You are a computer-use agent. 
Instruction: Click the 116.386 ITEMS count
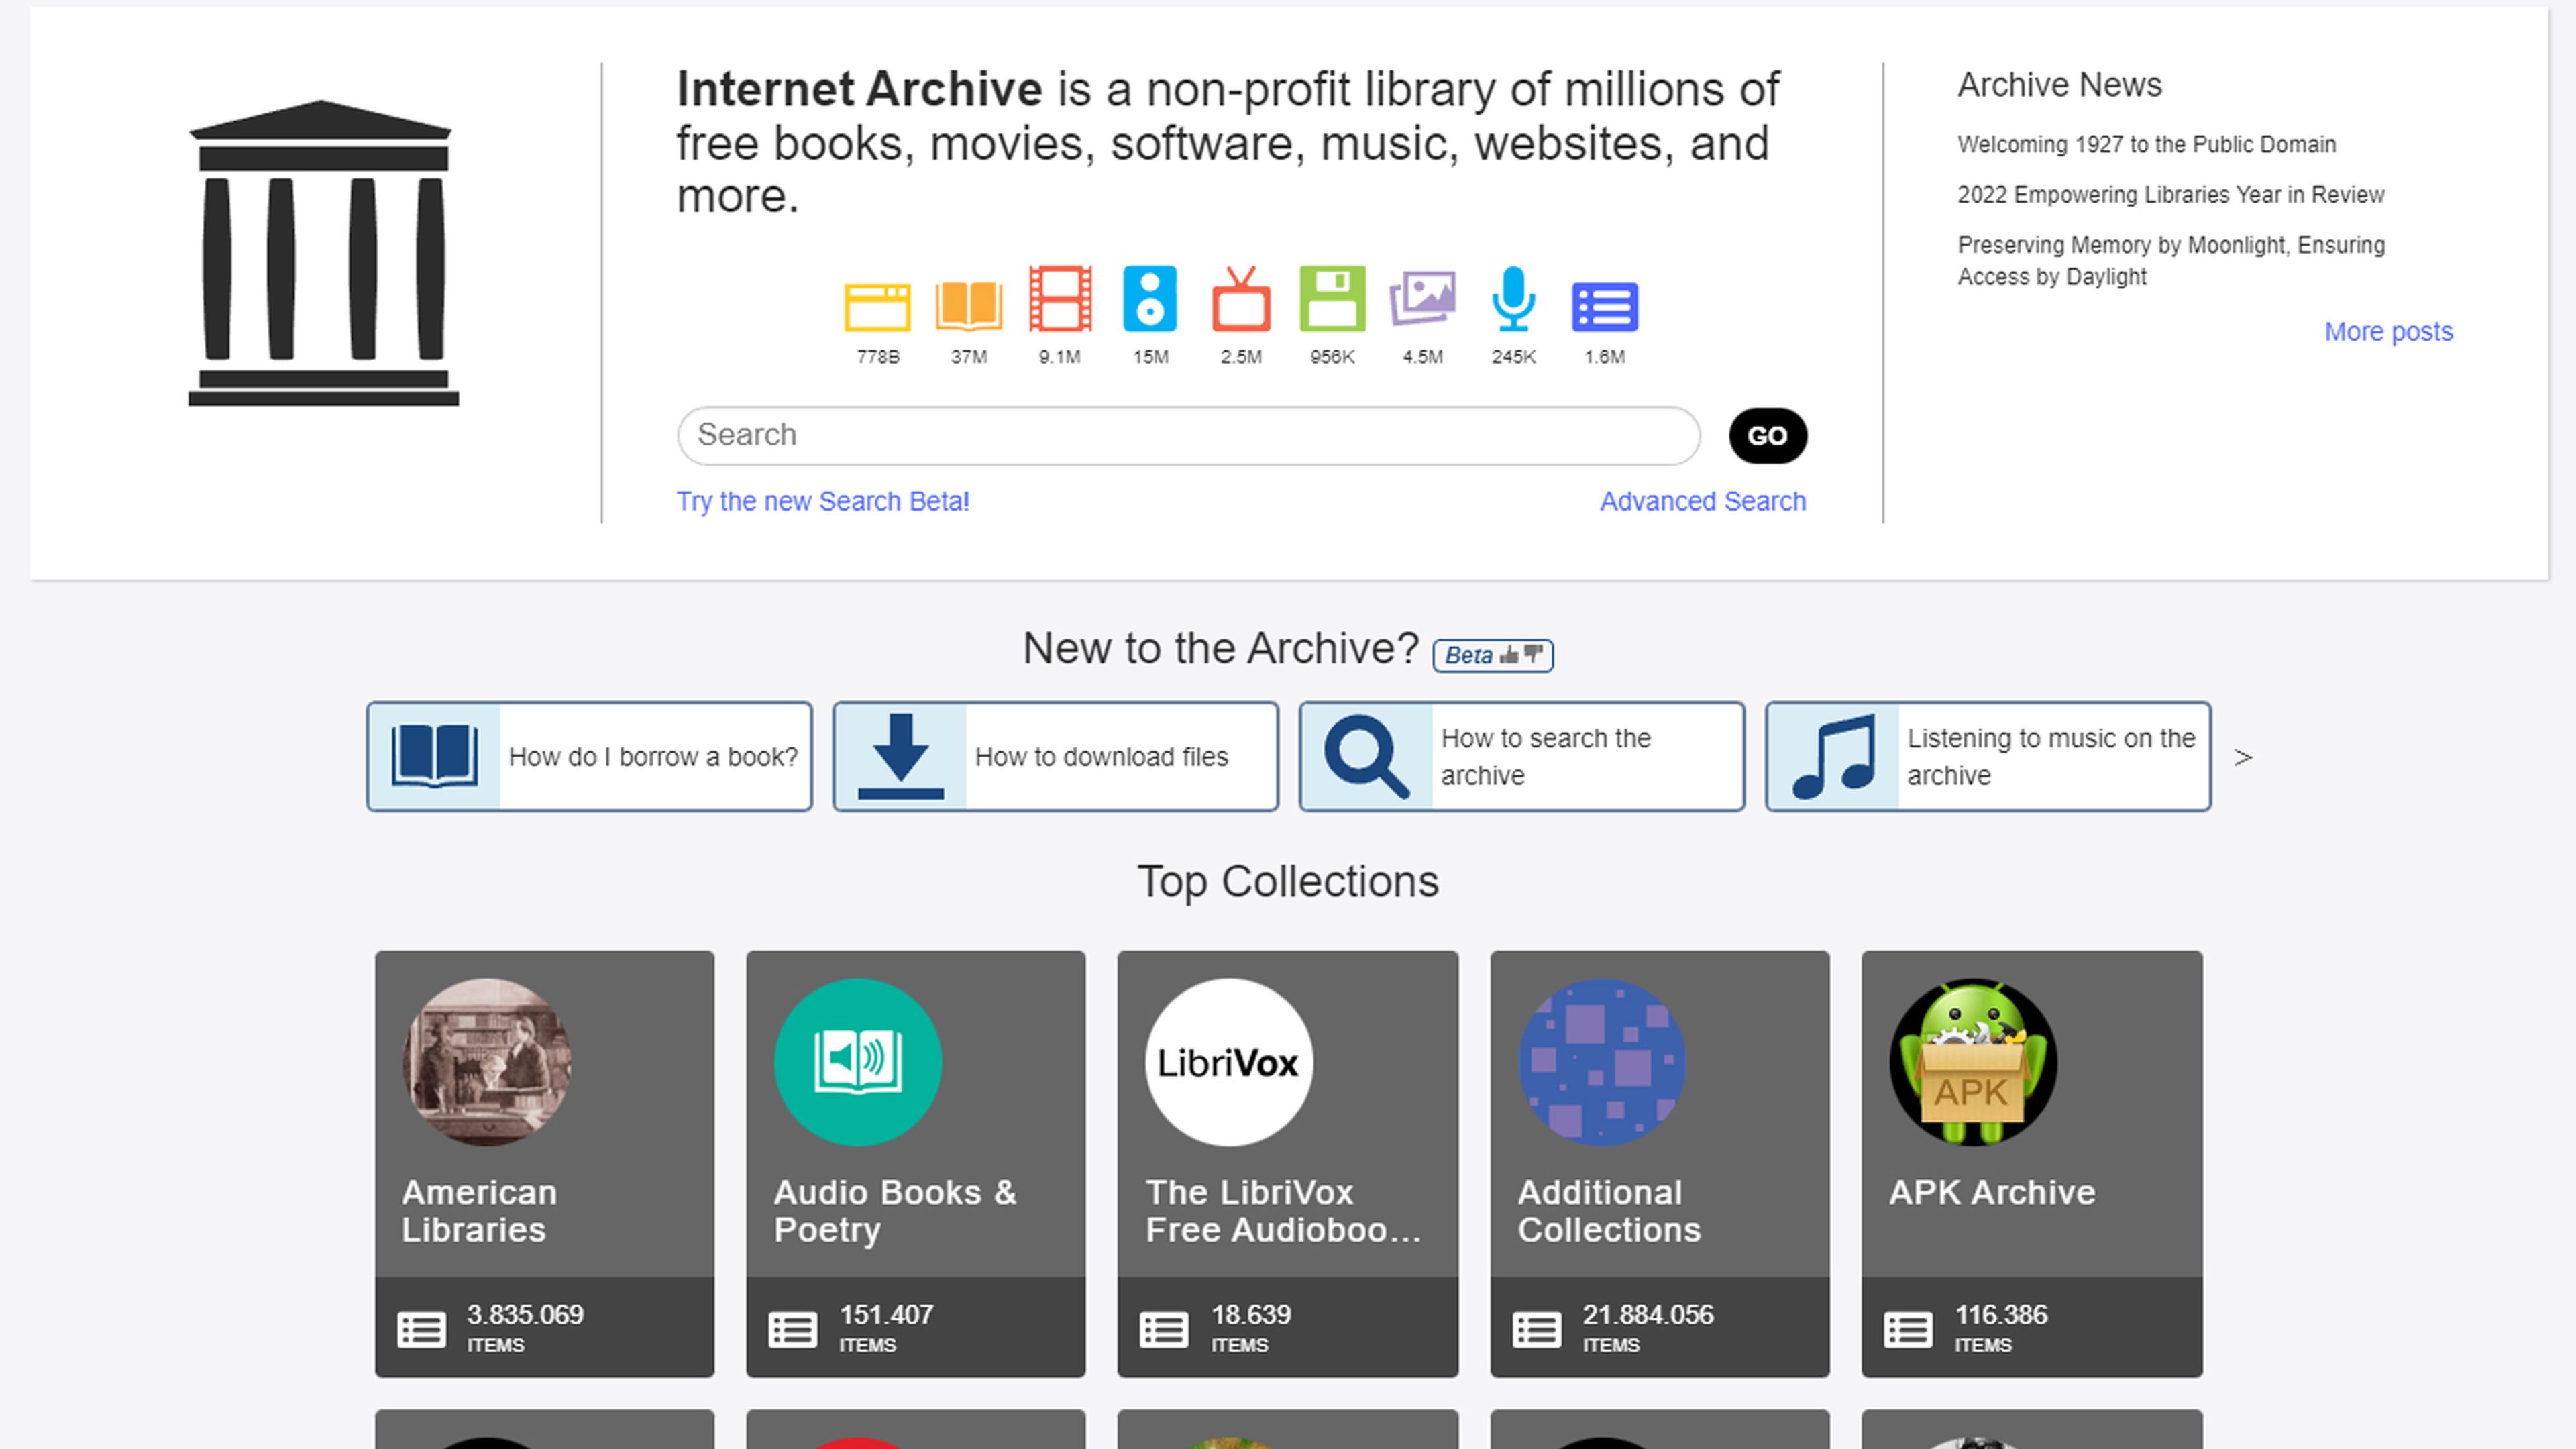2001,1328
